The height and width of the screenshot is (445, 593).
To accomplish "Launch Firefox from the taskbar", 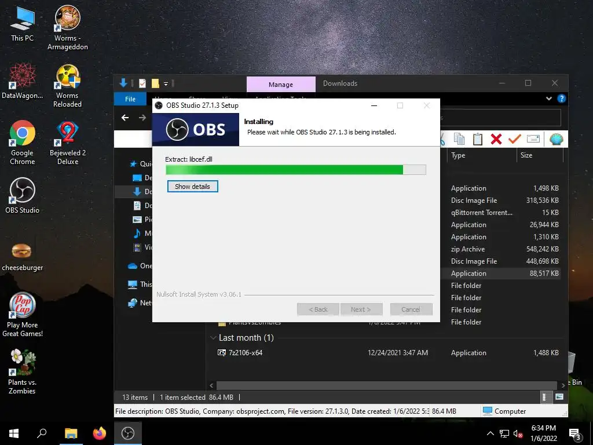I will coord(100,433).
